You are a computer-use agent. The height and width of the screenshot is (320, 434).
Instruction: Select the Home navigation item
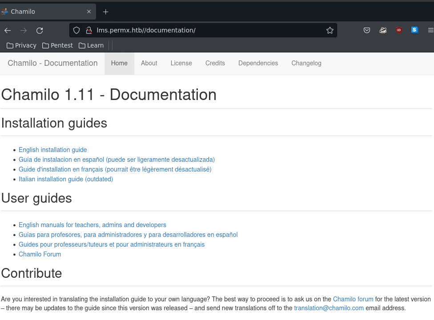click(119, 64)
